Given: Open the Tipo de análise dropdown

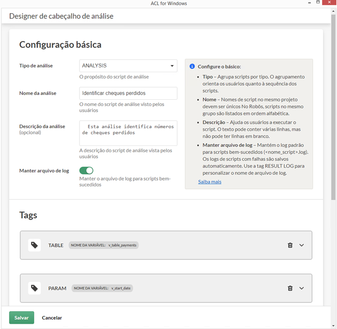Looking at the screenshot, I should 128,66.
